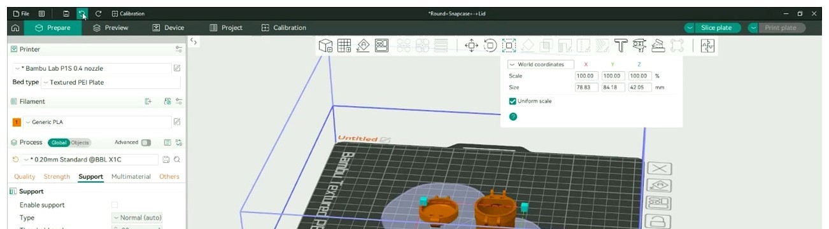829x229 pixels.
Task: Open the Assembly view puzzle icon
Action: pos(707,45)
